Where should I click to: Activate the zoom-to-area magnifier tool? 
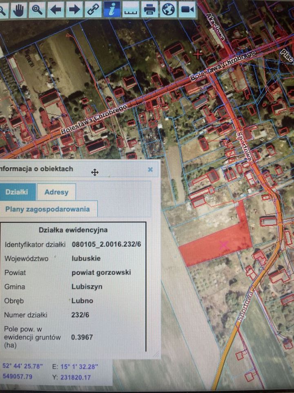click(37, 10)
